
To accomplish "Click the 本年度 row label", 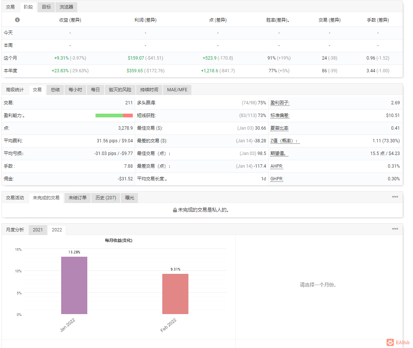I will pyautogui.click(x=10, y=71).
